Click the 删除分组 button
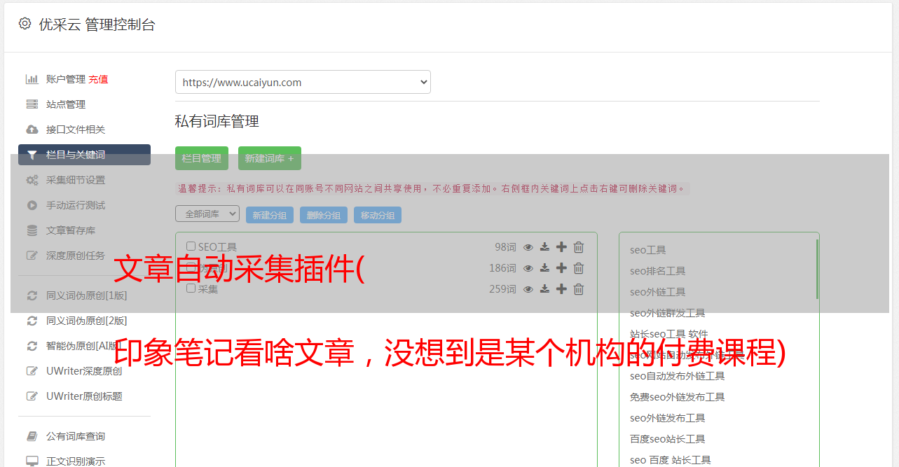Image resolution: width=899 pixels, height=467 pixels. [x=324, y=215]
